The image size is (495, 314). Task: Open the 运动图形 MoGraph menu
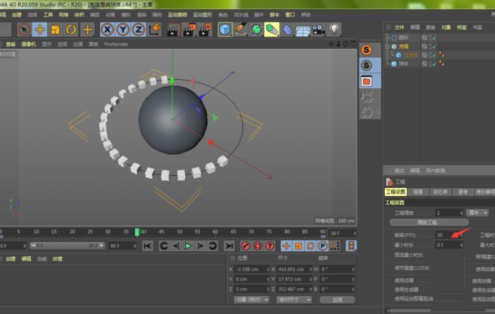click(202, 14)
